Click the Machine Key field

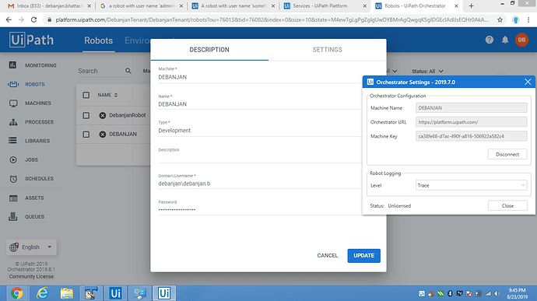click(x=472, y=136)
